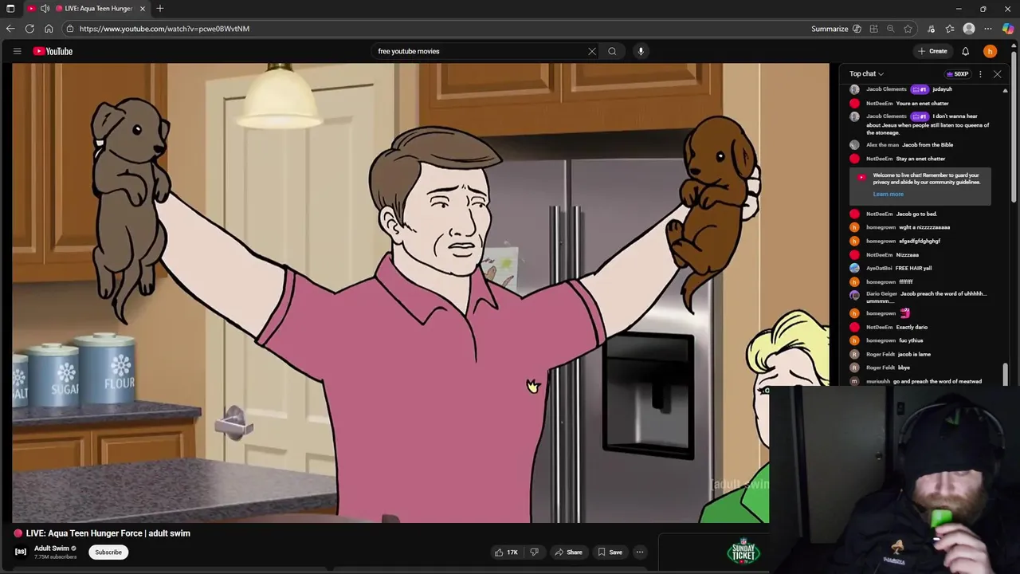The height and width of the screenshot is (574, 1020).
Task: Open the tab actions menu
Action: point(10,8)
